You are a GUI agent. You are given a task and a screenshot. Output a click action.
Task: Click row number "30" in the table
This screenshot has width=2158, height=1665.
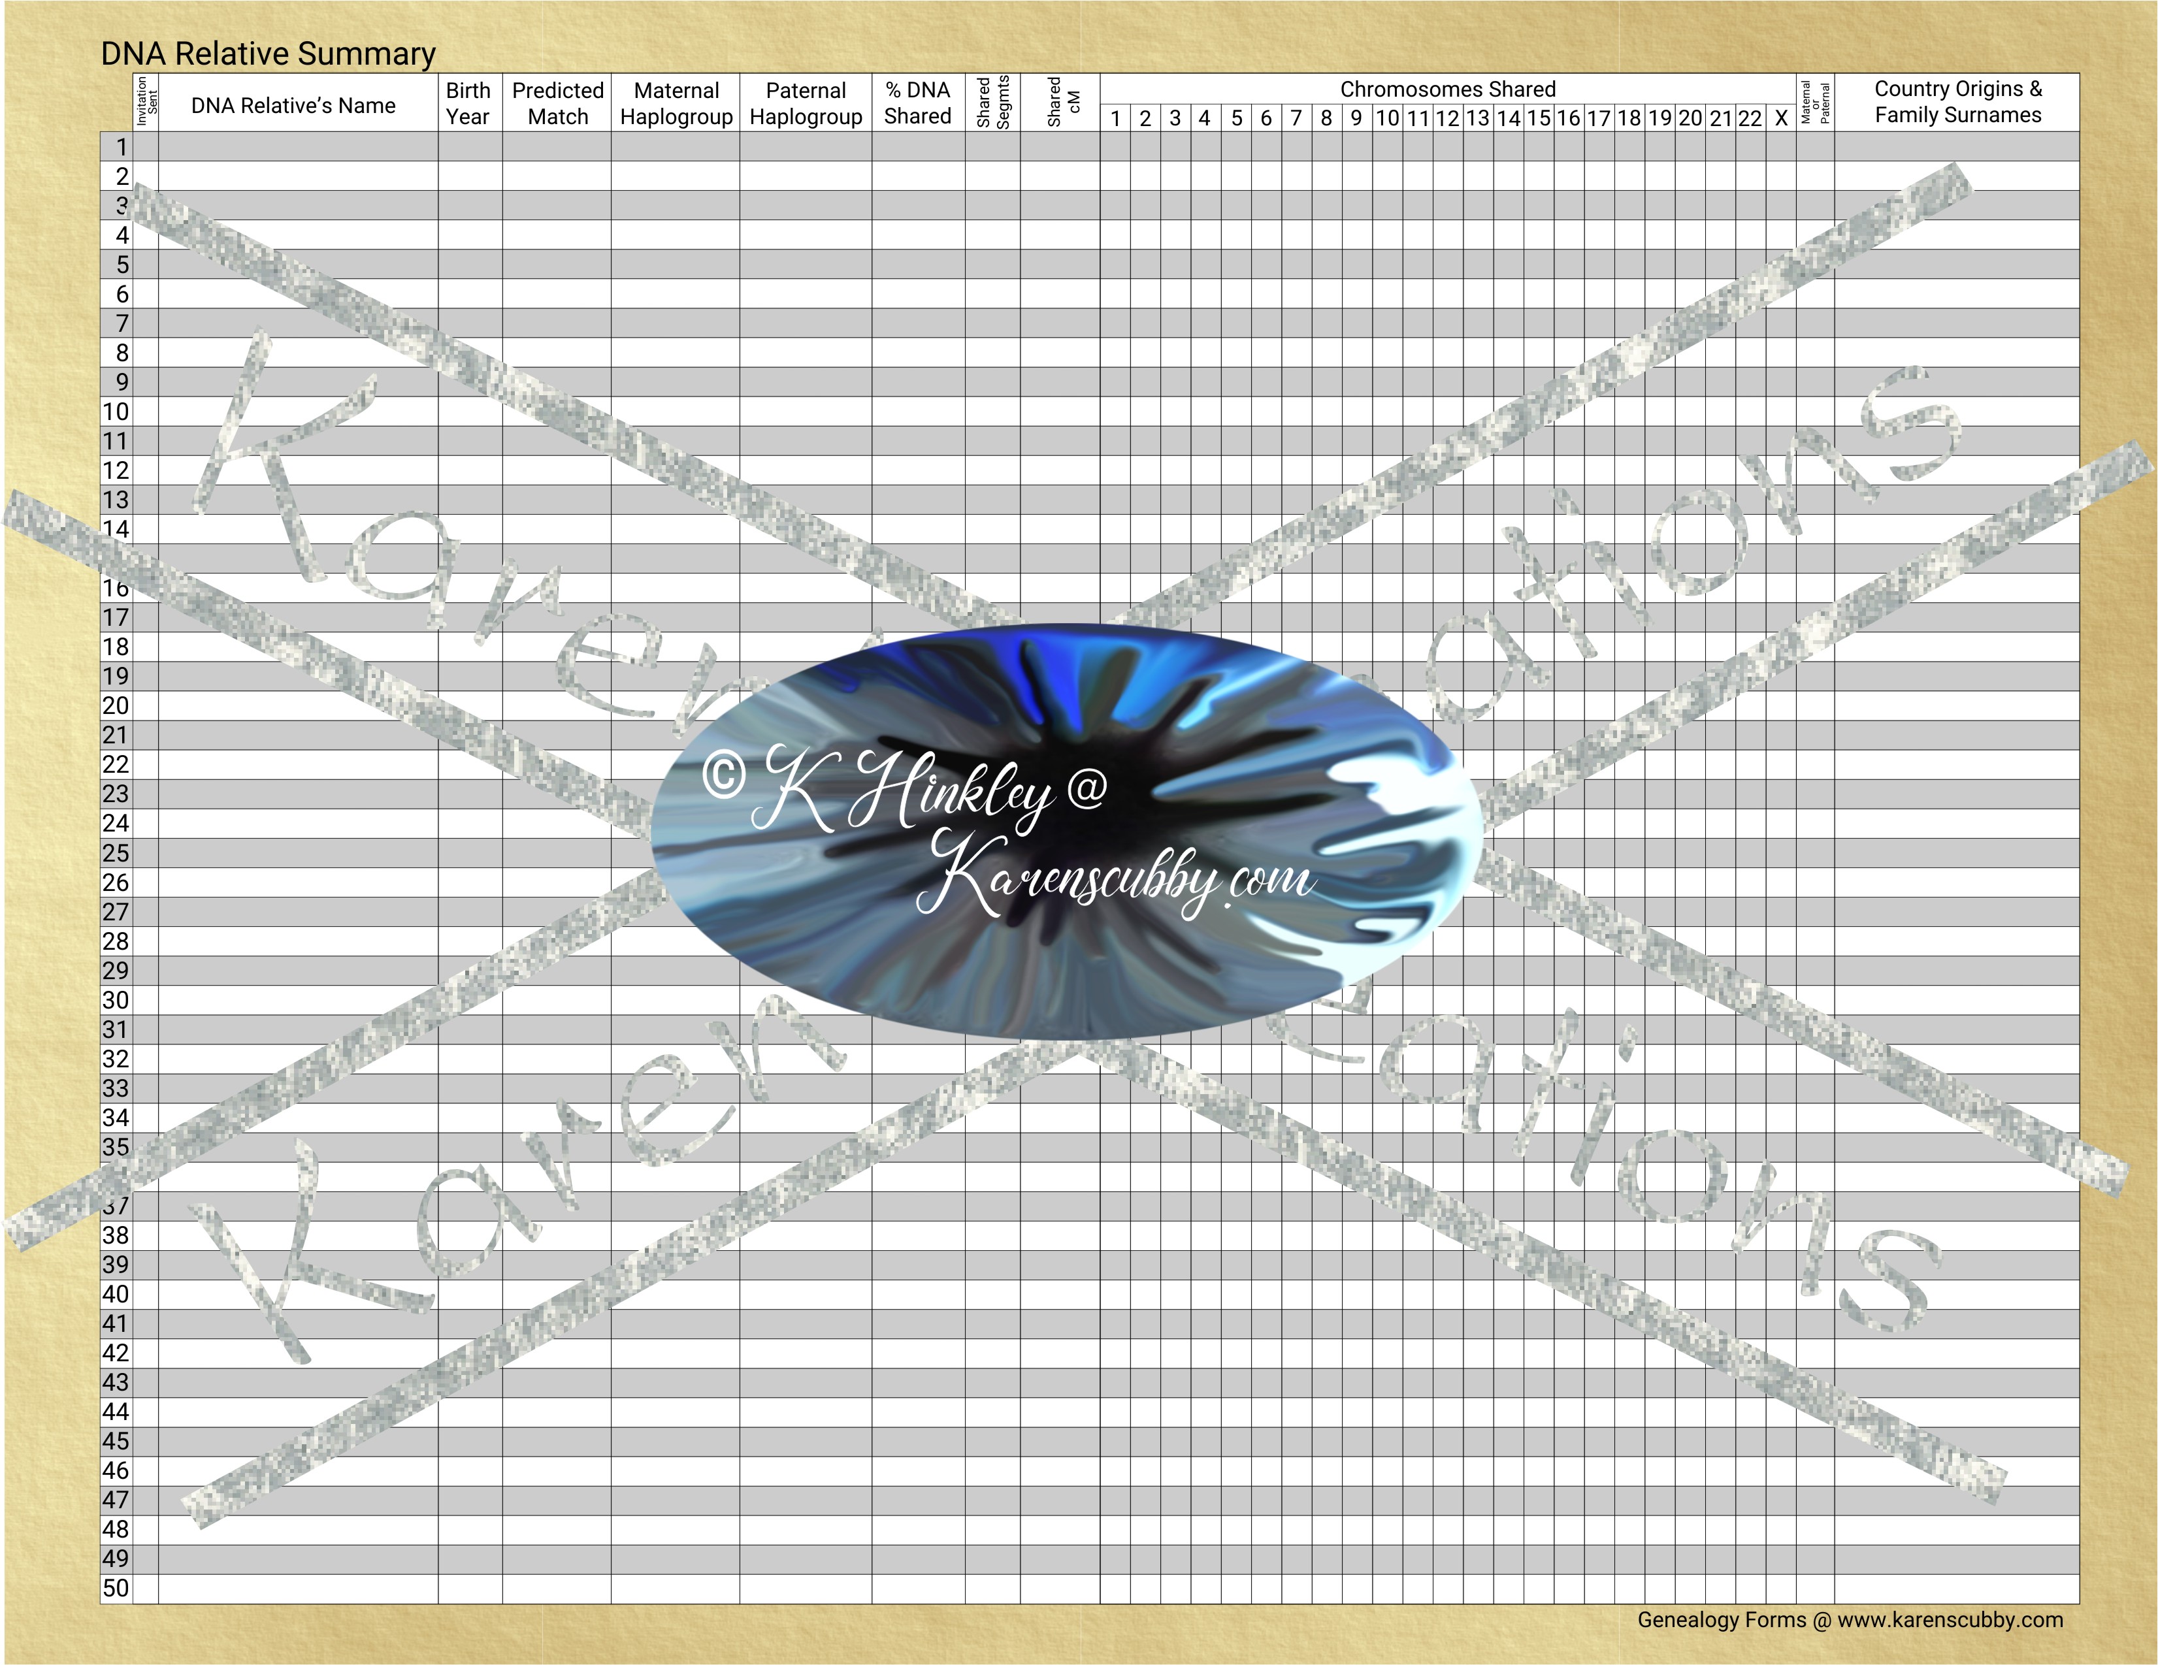point(116,1000)
